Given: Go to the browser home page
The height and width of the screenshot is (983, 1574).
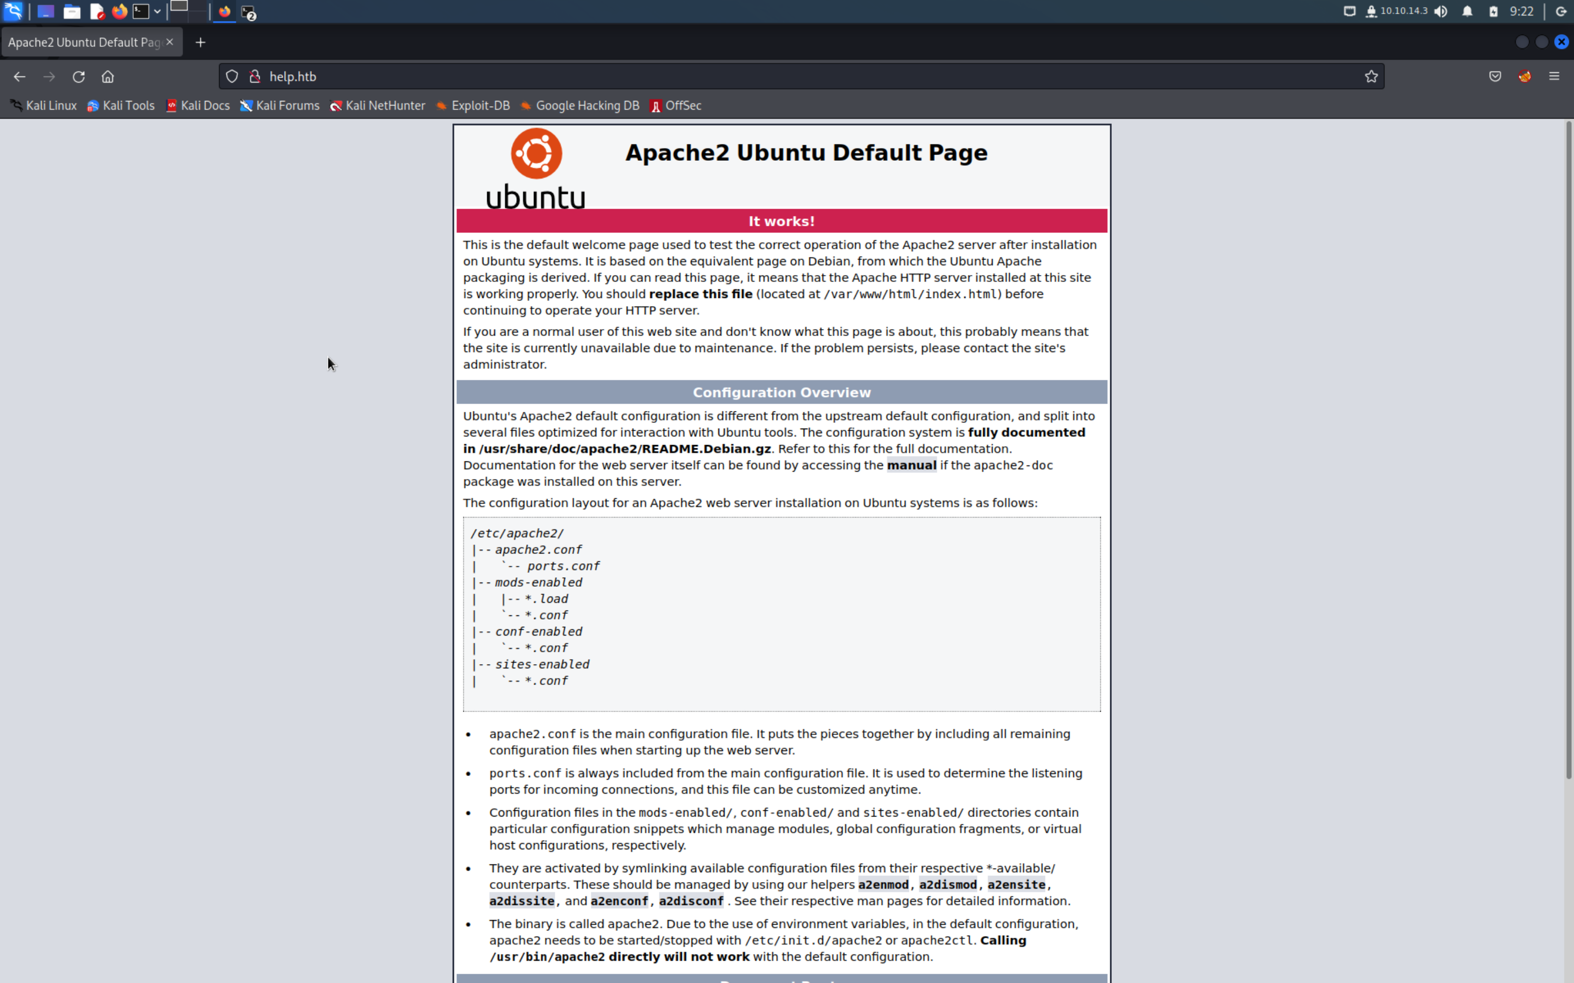Looking at the screenshot, I should (108, 77).
